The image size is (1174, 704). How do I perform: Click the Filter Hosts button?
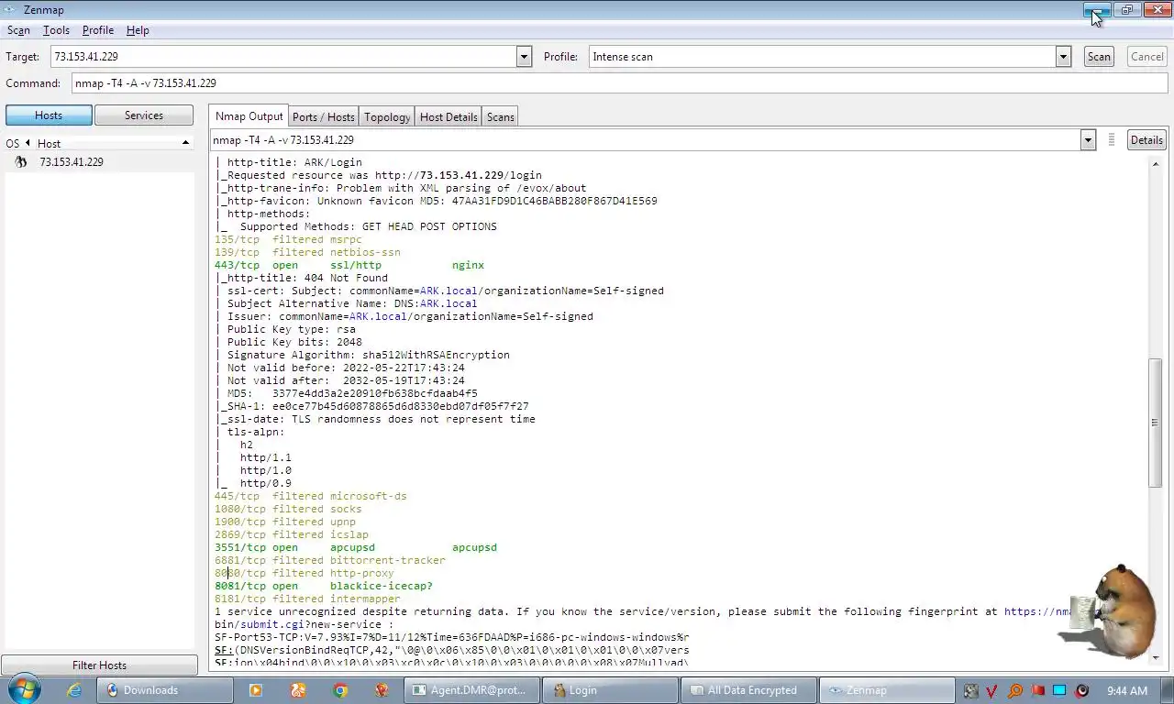pos(99,665)
